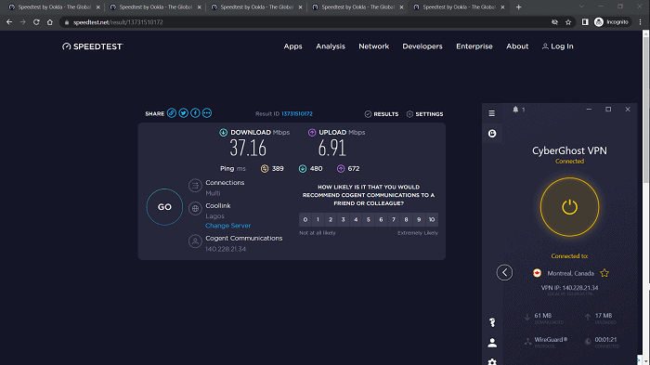Image resolution: width=650 pixels, height=365 pixels.
Task: Open more share options via the ellipsis icon
Action: (x=207, y=112)
